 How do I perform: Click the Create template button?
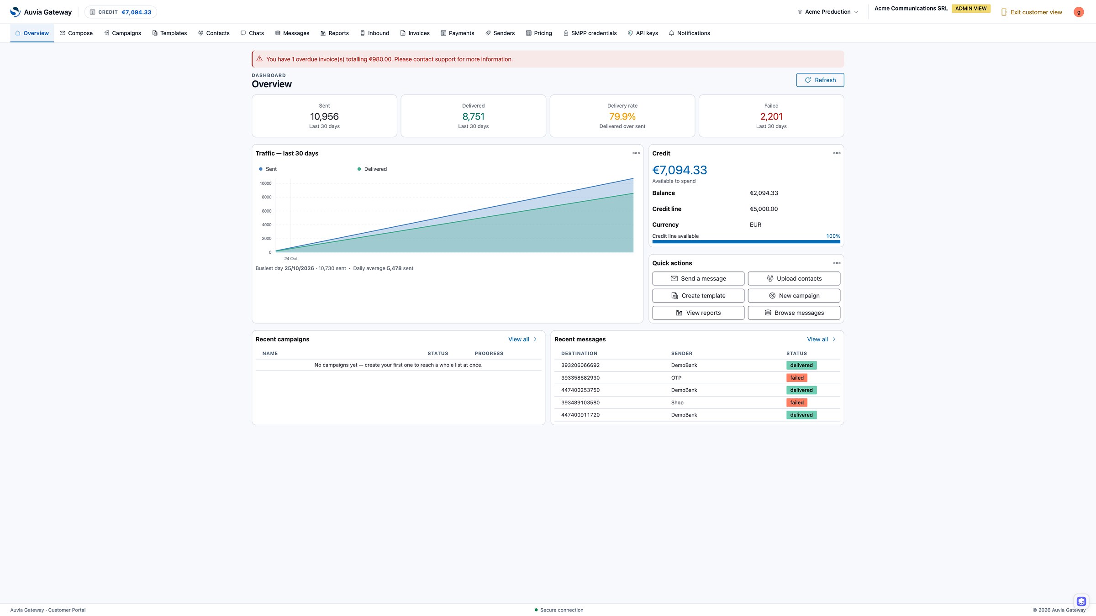[698, 296]
